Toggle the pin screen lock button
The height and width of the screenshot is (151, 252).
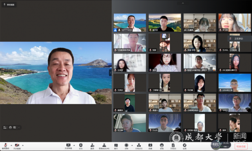coord(9,5)
